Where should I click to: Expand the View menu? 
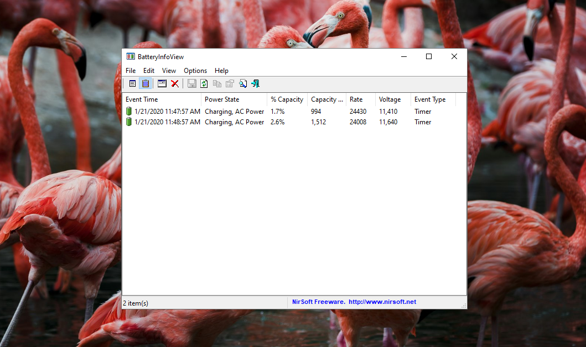coord(169,71)
